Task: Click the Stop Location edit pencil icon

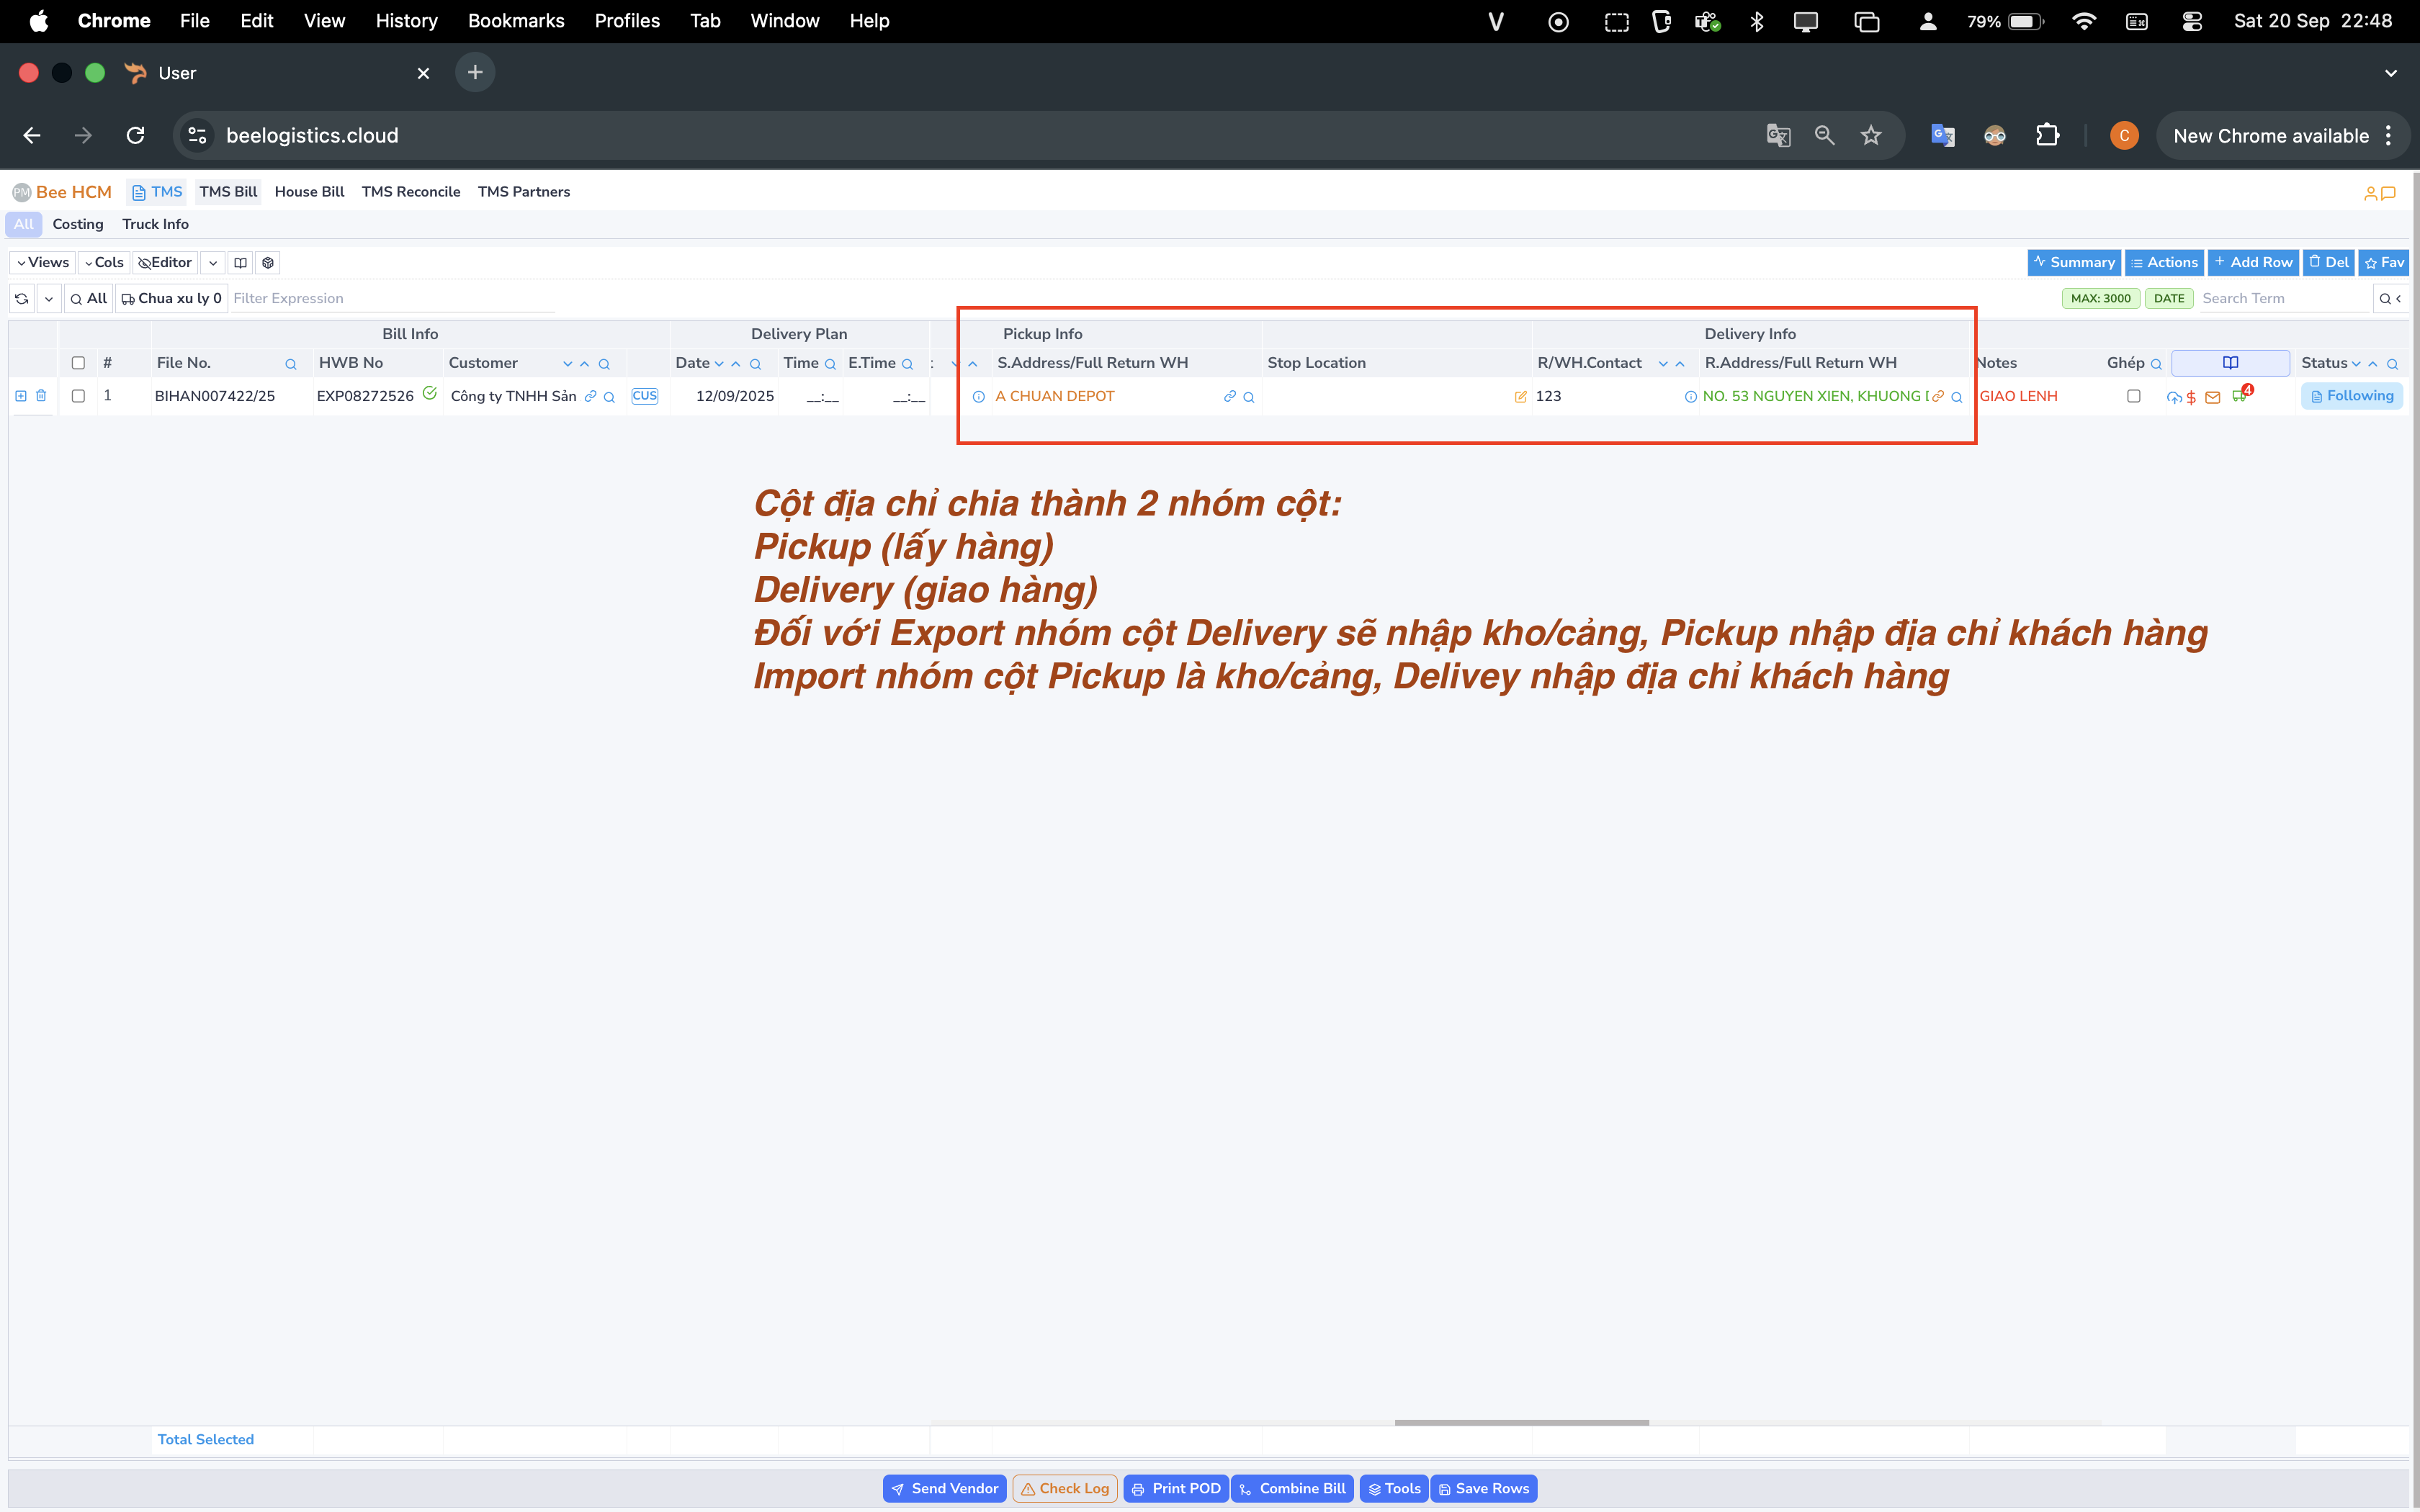Action: pos(1520,397)
